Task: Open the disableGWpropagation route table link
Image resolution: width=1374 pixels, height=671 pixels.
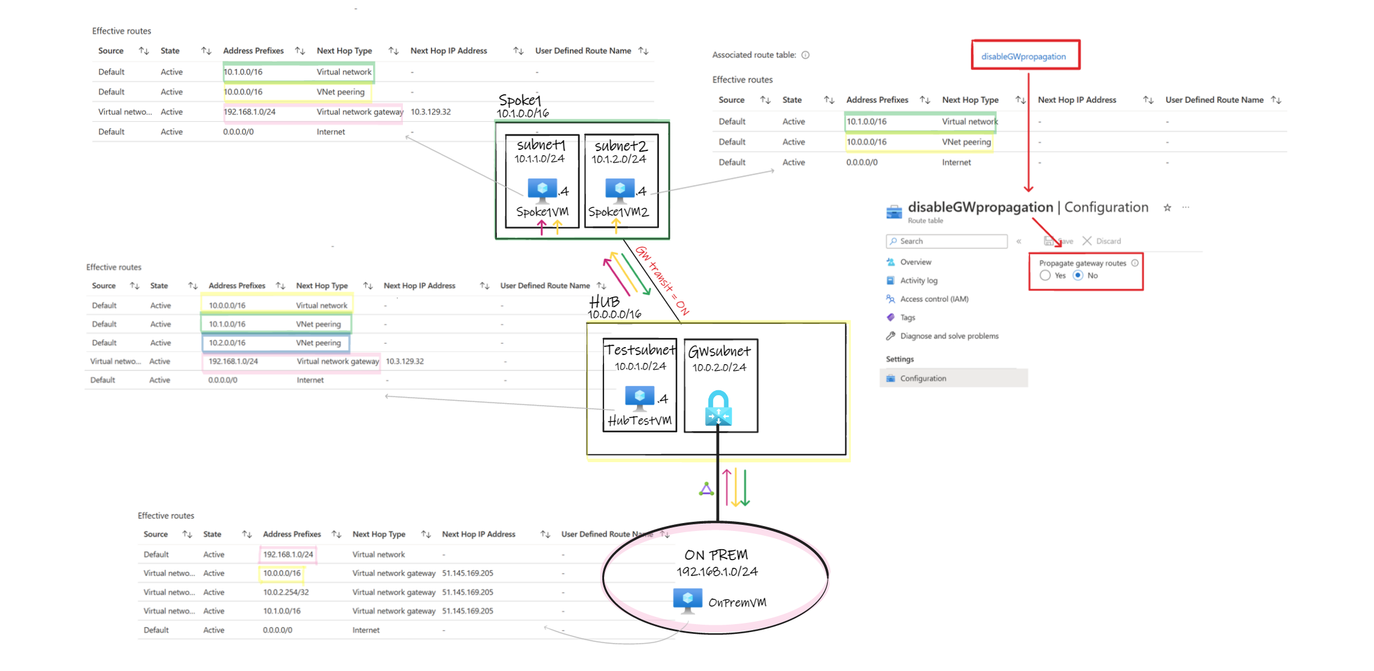Action: click(1024, 55)
